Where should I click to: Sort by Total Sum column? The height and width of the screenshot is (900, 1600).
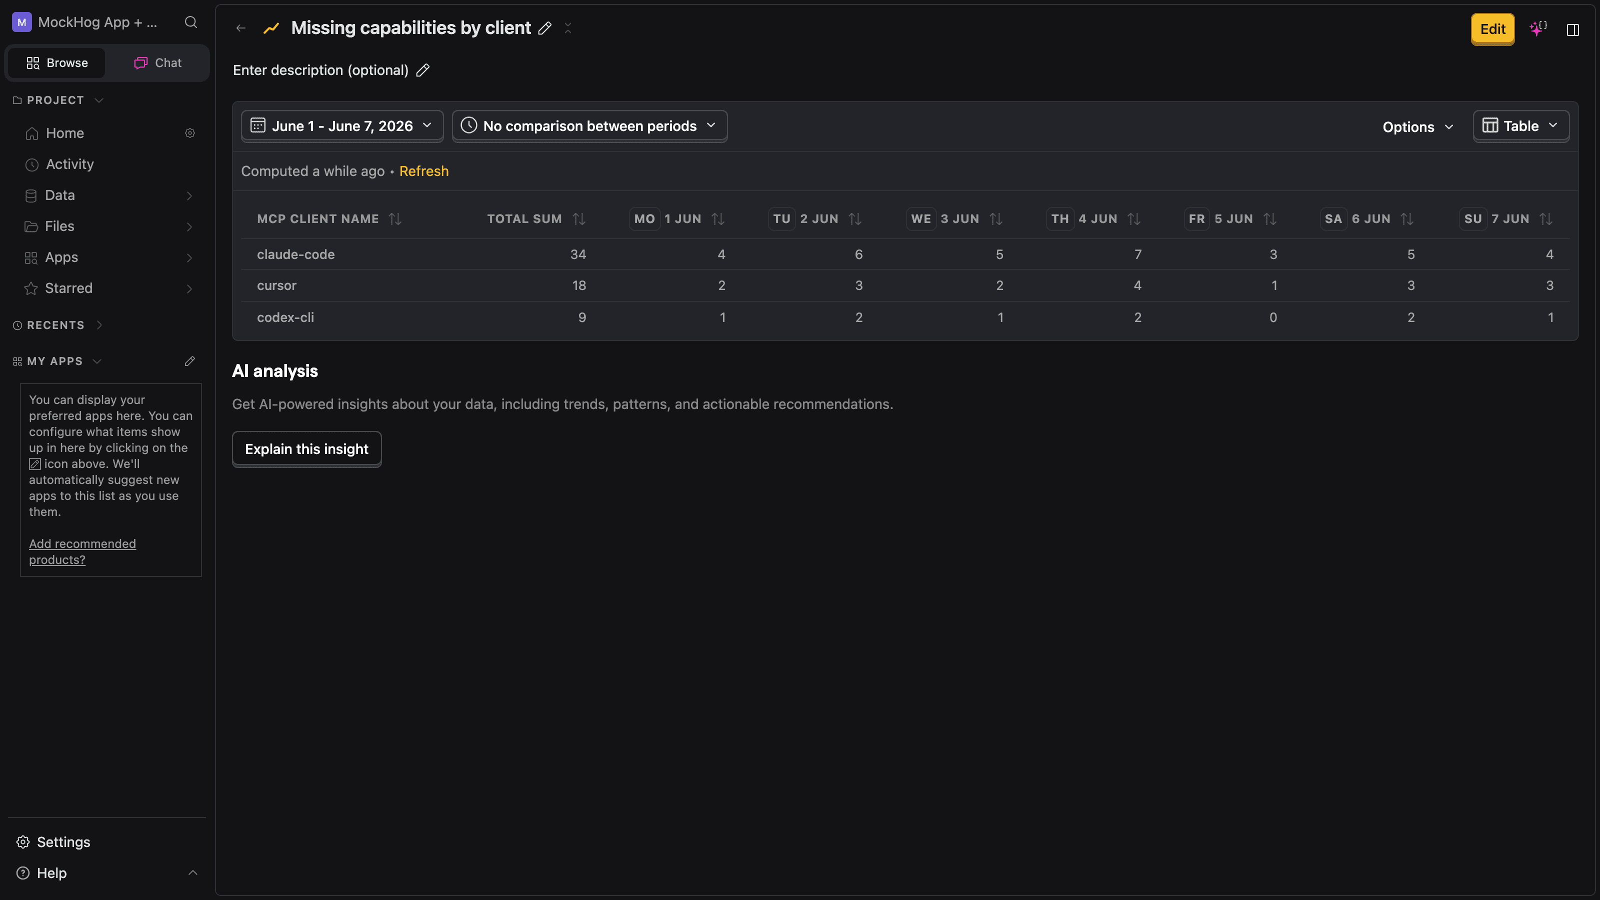coord(579,218)
